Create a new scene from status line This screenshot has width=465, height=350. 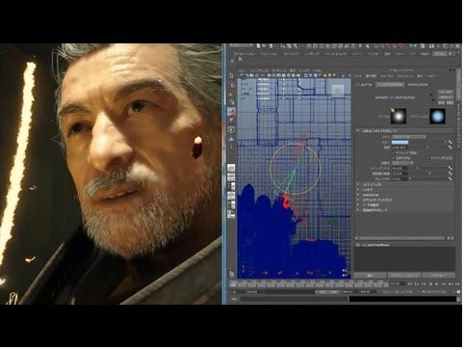point(258,46)
